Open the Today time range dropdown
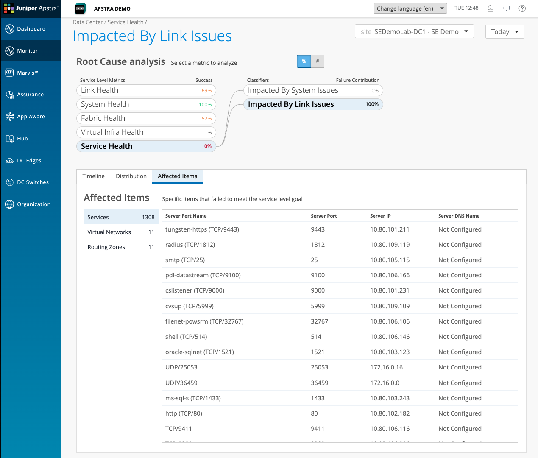 [504, 31]
